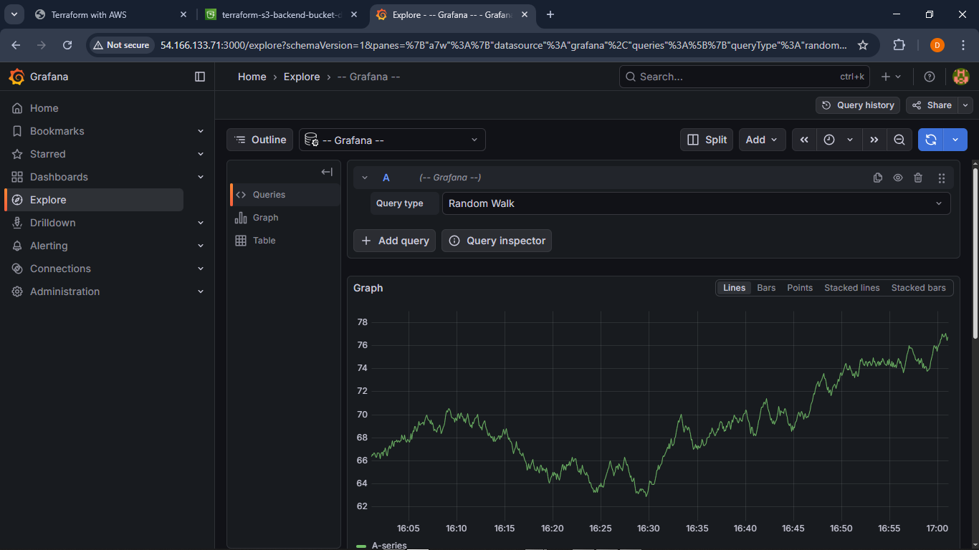Open Alerting in the sidebar
The image size is (979, 550).
(49, 246)
